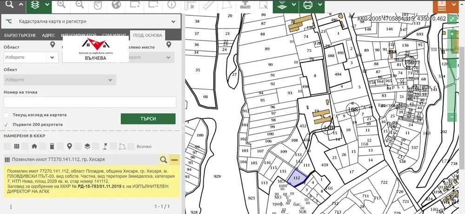This screenshot has width=465, height=214.
Task: Filter results by location pin icon
Action: [69, 146]
